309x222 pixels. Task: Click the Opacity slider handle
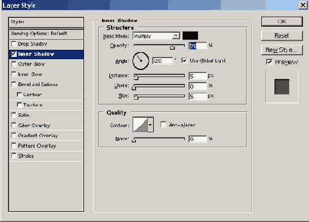click(172, 47)
